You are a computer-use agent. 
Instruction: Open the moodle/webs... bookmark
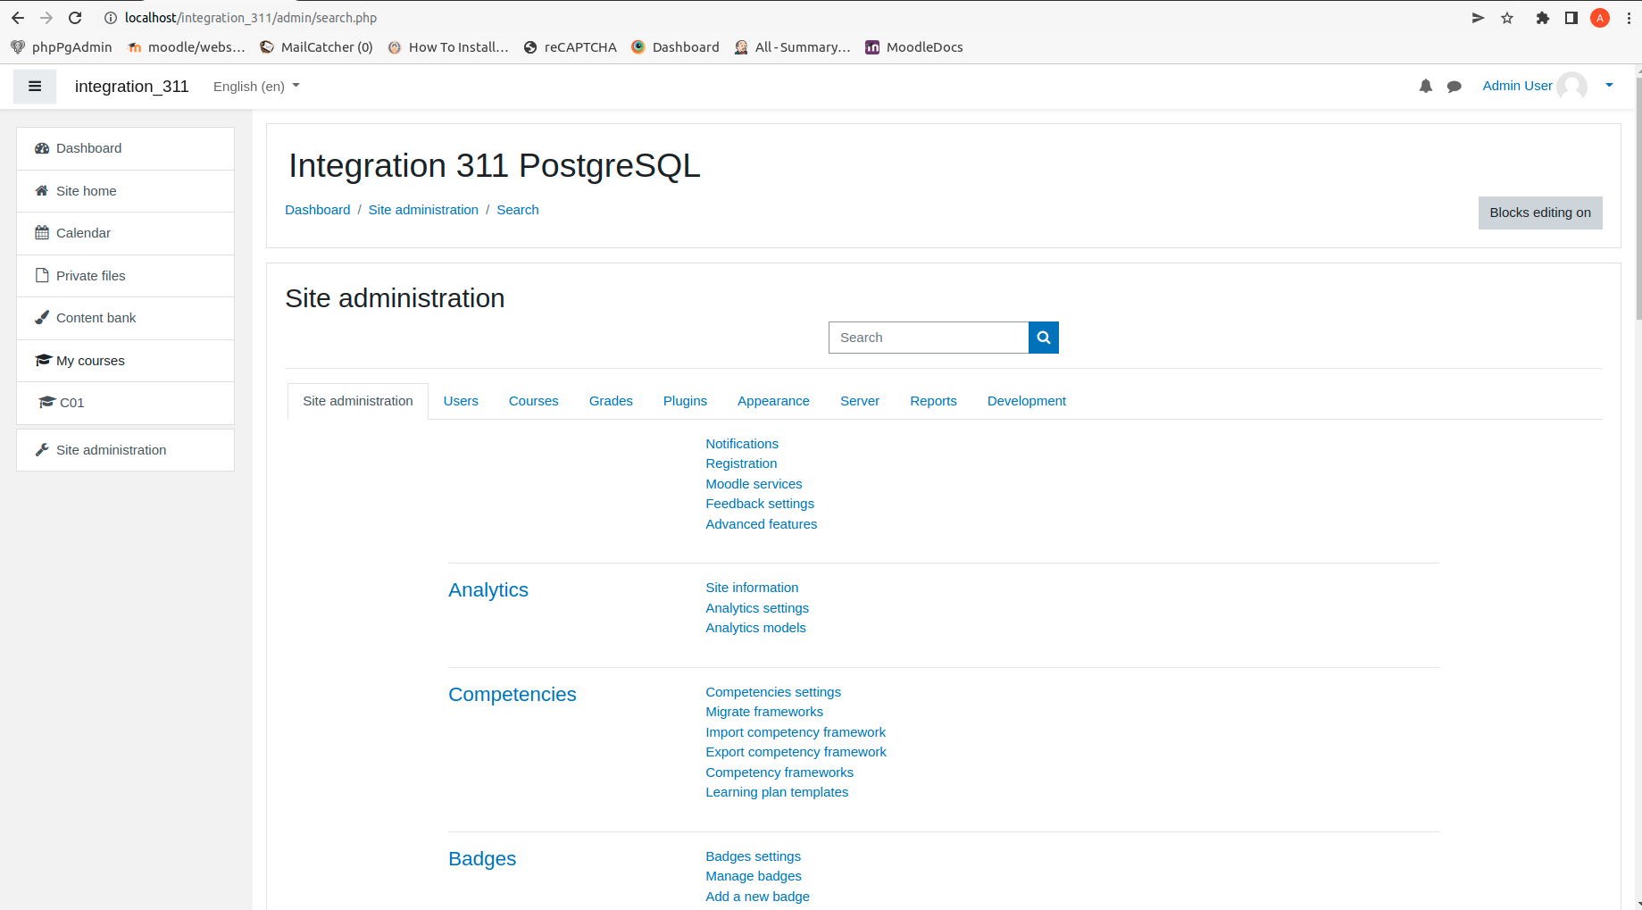point(186,47)
